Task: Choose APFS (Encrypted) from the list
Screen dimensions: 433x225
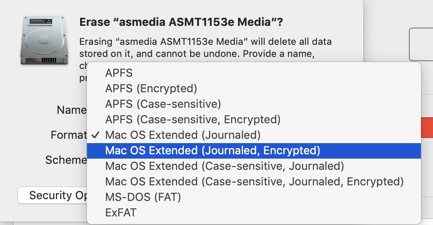Action: point(151,88)
